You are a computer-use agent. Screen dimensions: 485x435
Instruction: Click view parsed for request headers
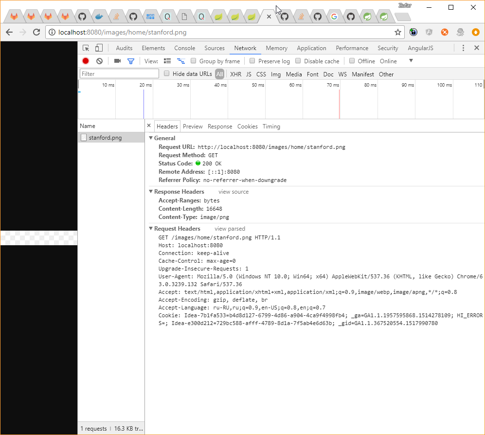coord(230,229)
